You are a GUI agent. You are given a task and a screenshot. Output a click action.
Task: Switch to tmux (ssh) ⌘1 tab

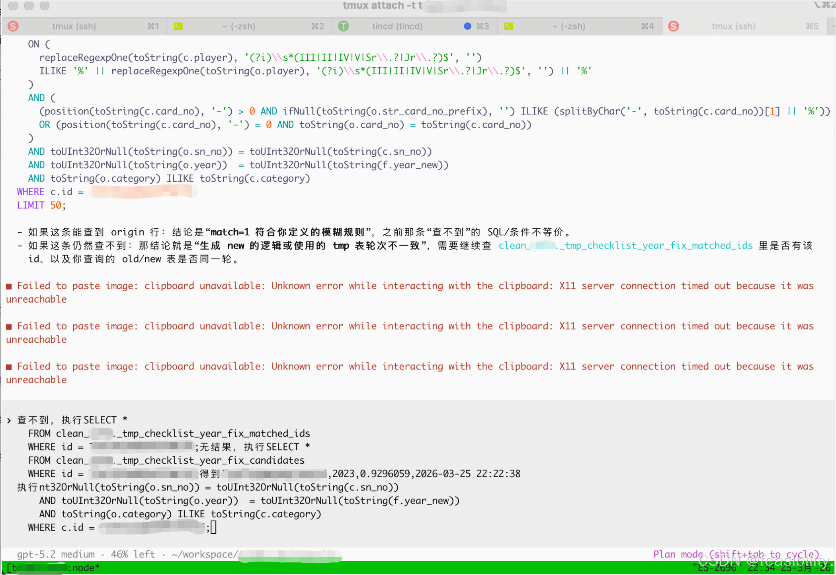[x=74, y=26]
